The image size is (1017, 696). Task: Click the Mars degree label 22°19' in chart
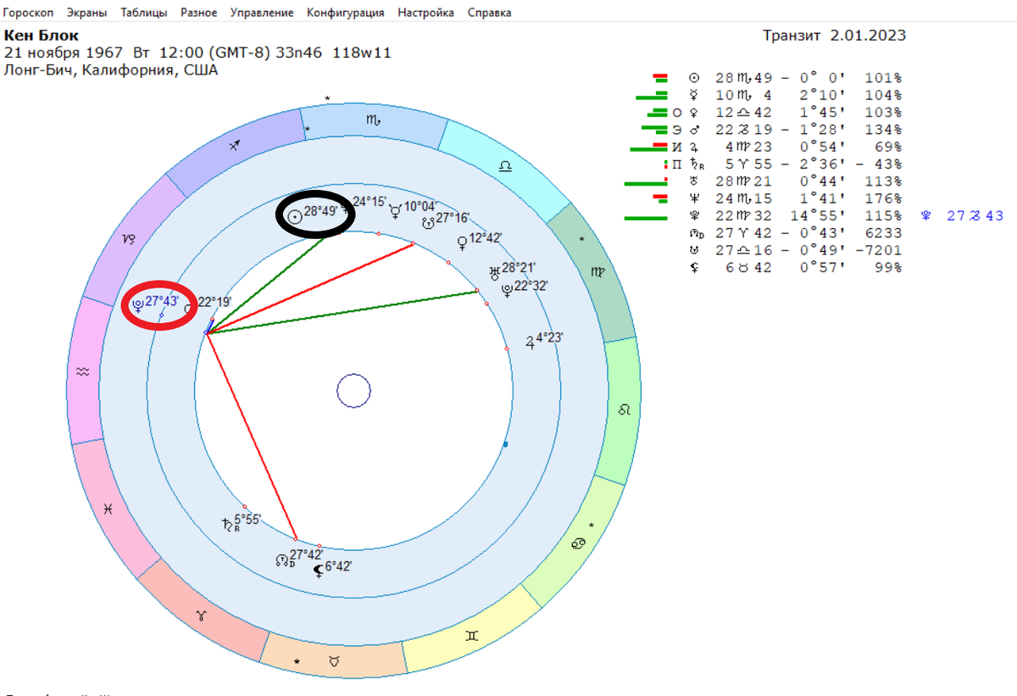(214, 303)
